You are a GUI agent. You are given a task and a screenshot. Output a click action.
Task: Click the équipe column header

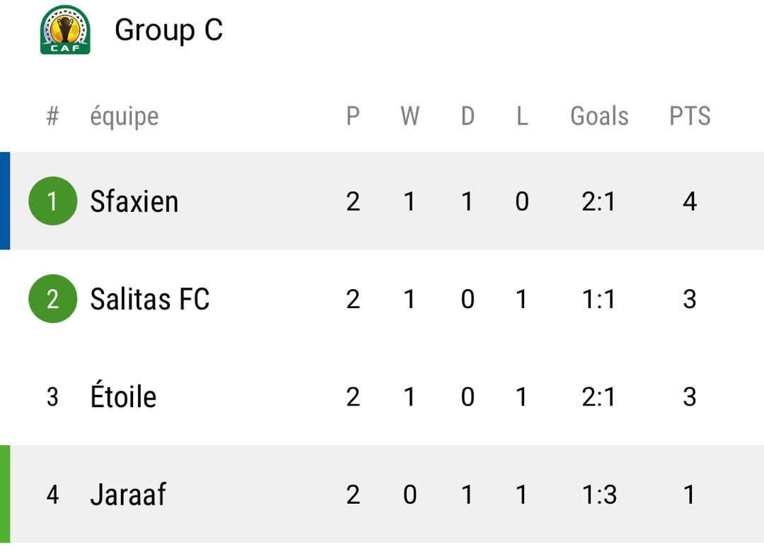[125, 117]
